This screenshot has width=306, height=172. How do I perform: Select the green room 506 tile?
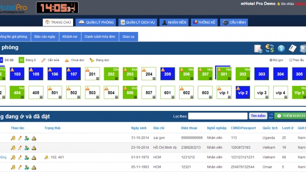point(130,93)
